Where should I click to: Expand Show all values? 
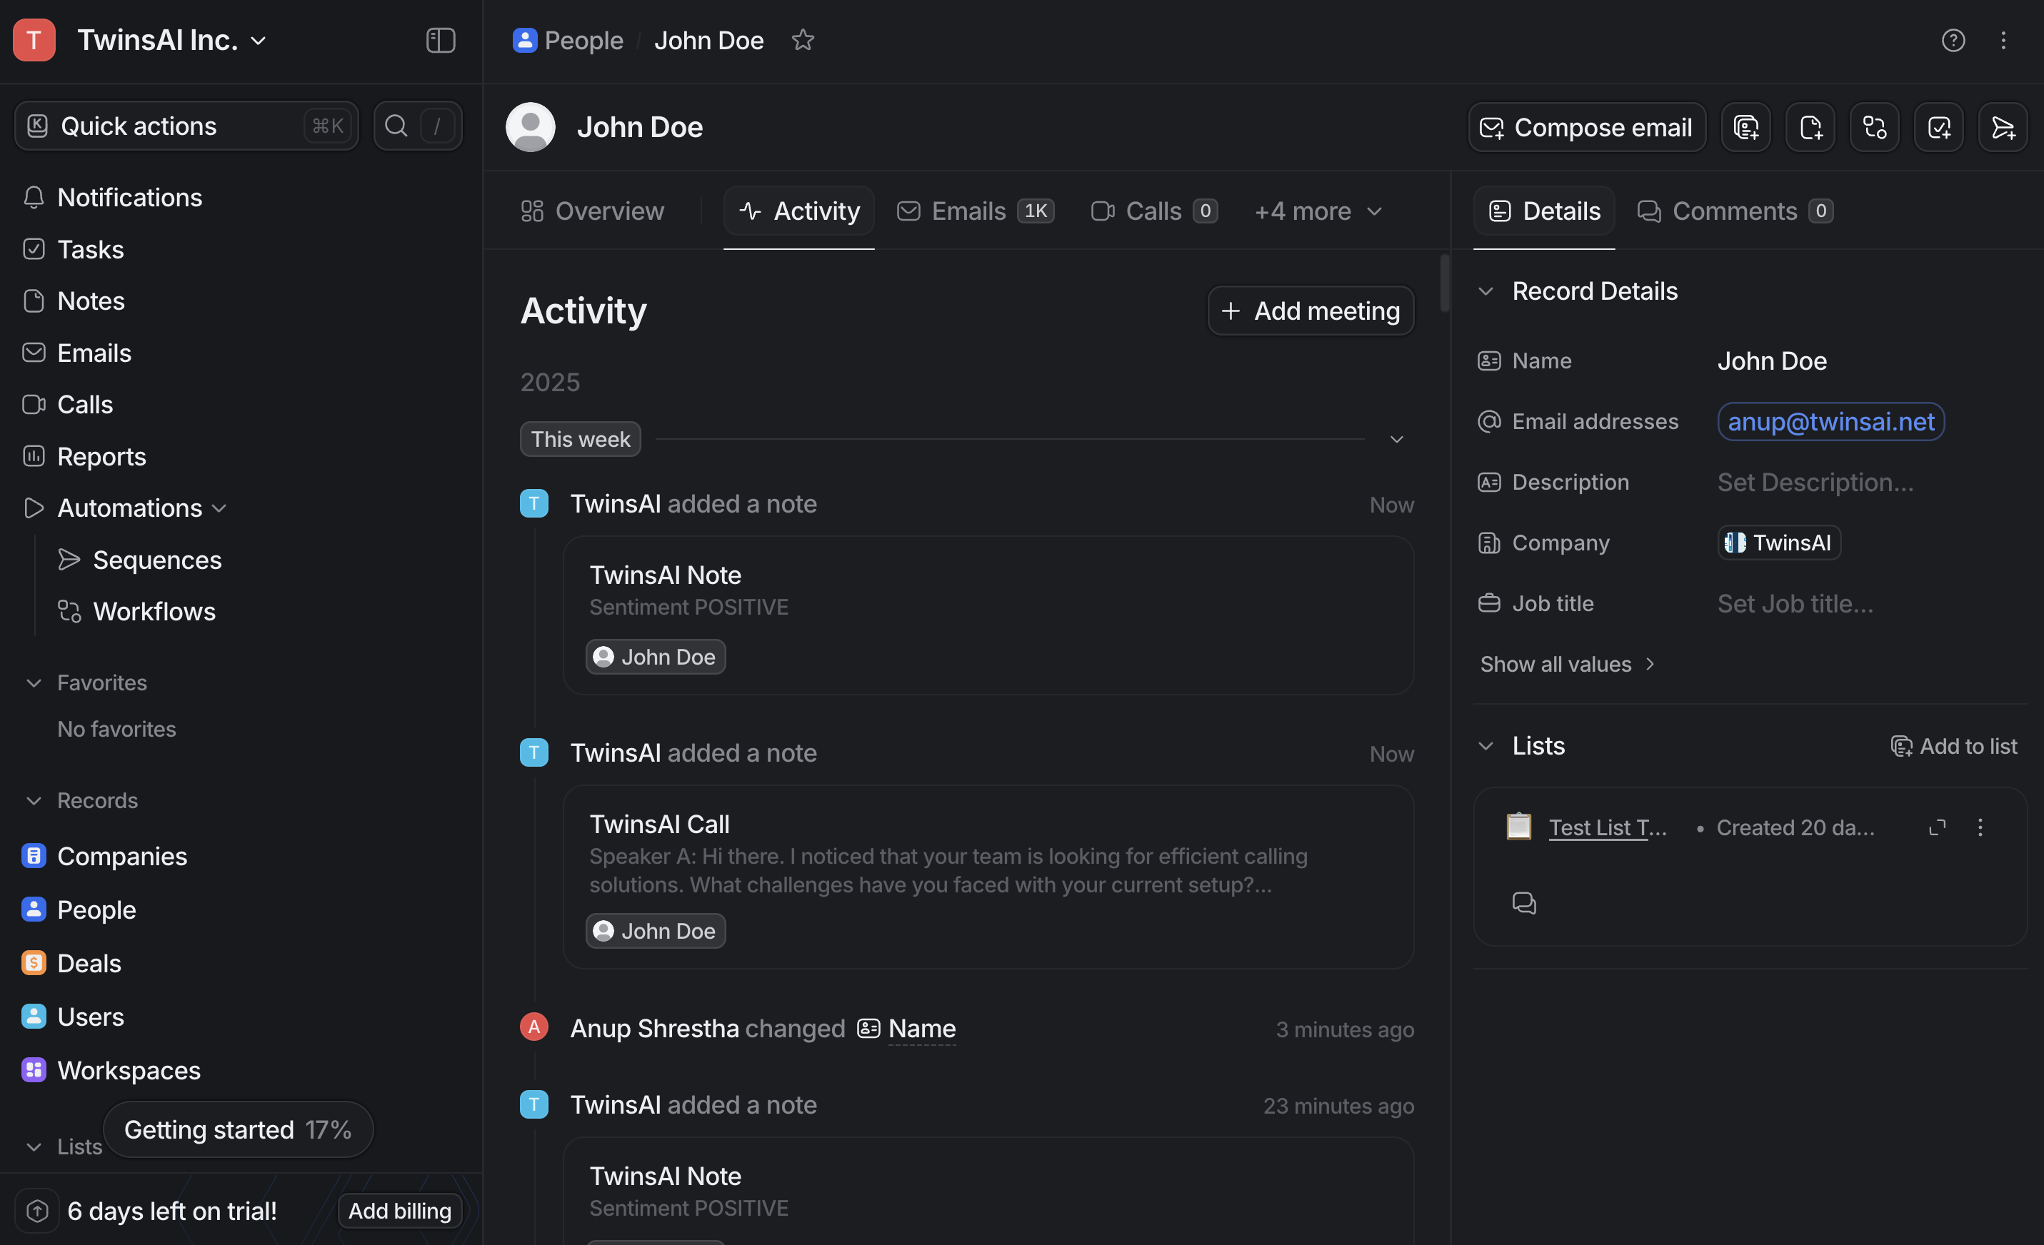pos(1567,664)
